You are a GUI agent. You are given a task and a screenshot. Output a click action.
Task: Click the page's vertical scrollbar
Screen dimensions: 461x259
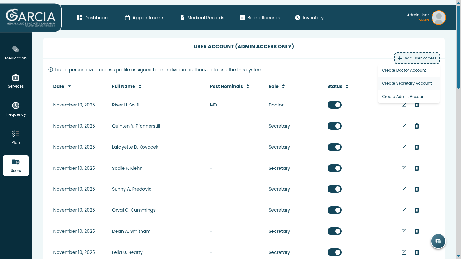[458, 48]
